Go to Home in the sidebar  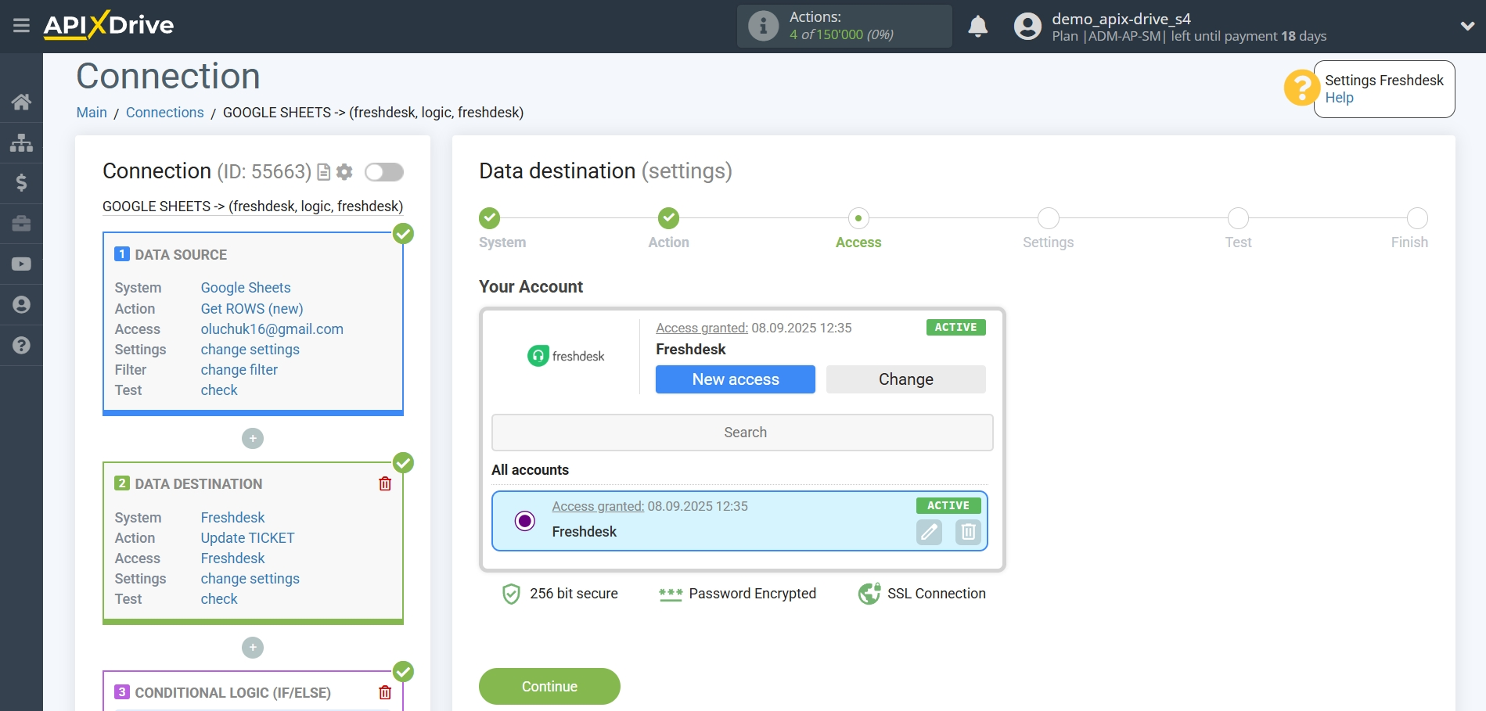point(21,102)
